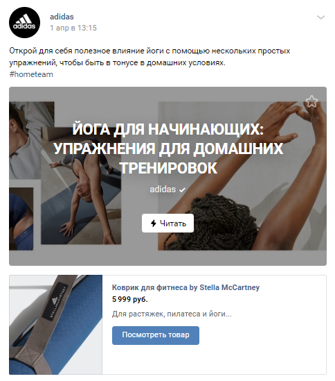This screenshot has width=335, height=381.
Task: Open the adidas round logo avatar
Action: click(x=24, y=22)
